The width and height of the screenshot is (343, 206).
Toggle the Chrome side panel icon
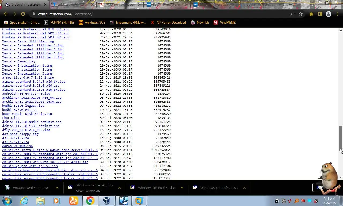[320, 14]
